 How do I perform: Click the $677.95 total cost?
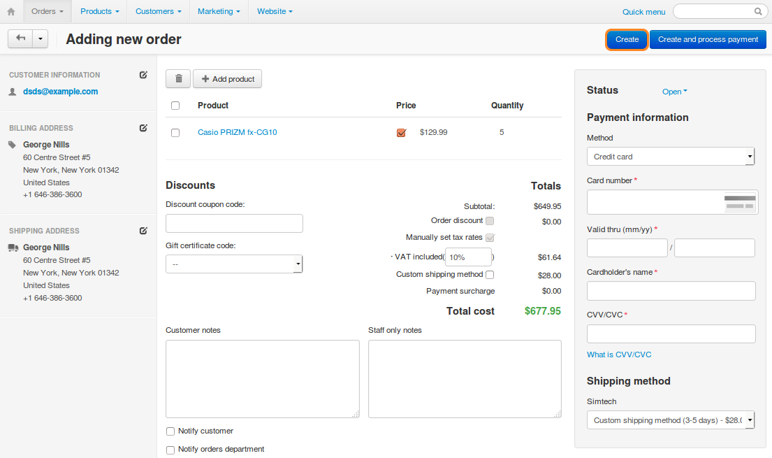pyautogui.click(x=543, y=311)
